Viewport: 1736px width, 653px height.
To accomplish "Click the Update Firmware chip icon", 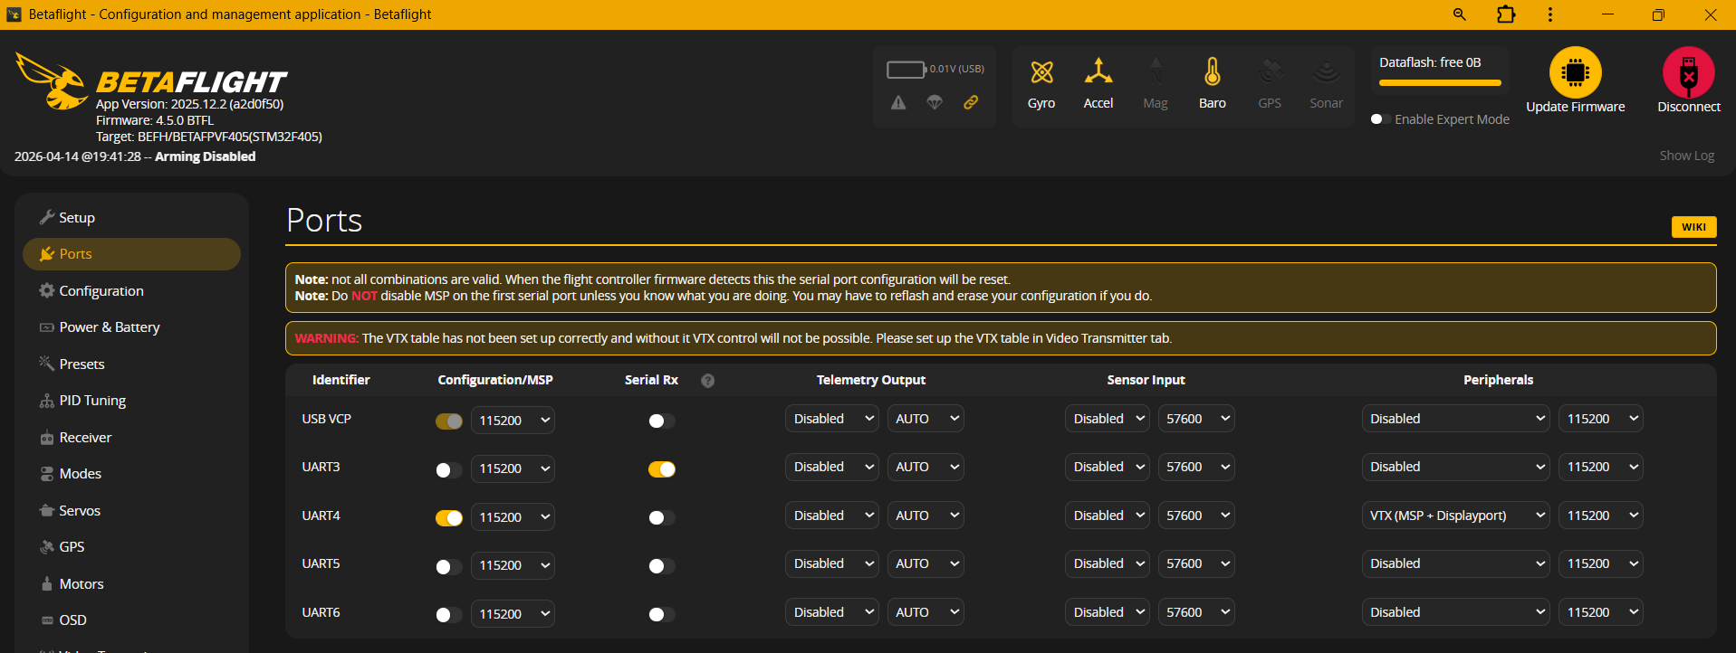I will (x=1575, y=72).
